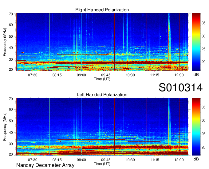This screenshot has width=209, height=169.
Task: Click 10:30 tick under Left Handed plot
Action: (x=130, y=160)
